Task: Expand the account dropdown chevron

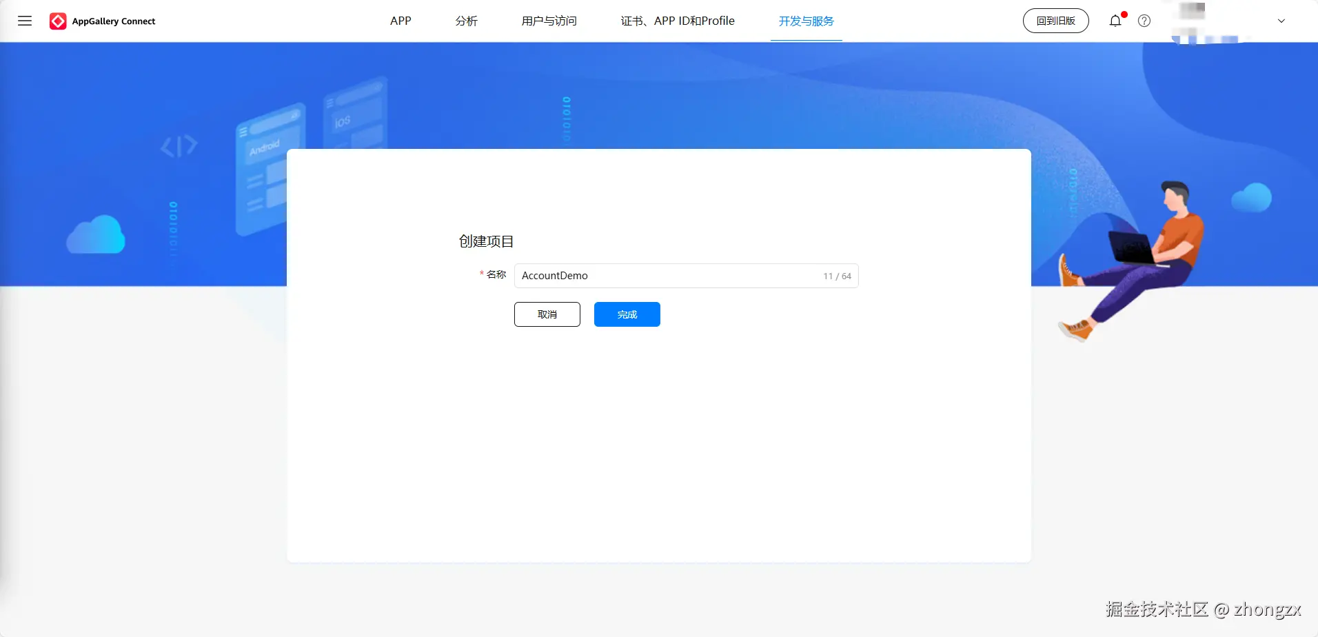Action: (1281, 21)
